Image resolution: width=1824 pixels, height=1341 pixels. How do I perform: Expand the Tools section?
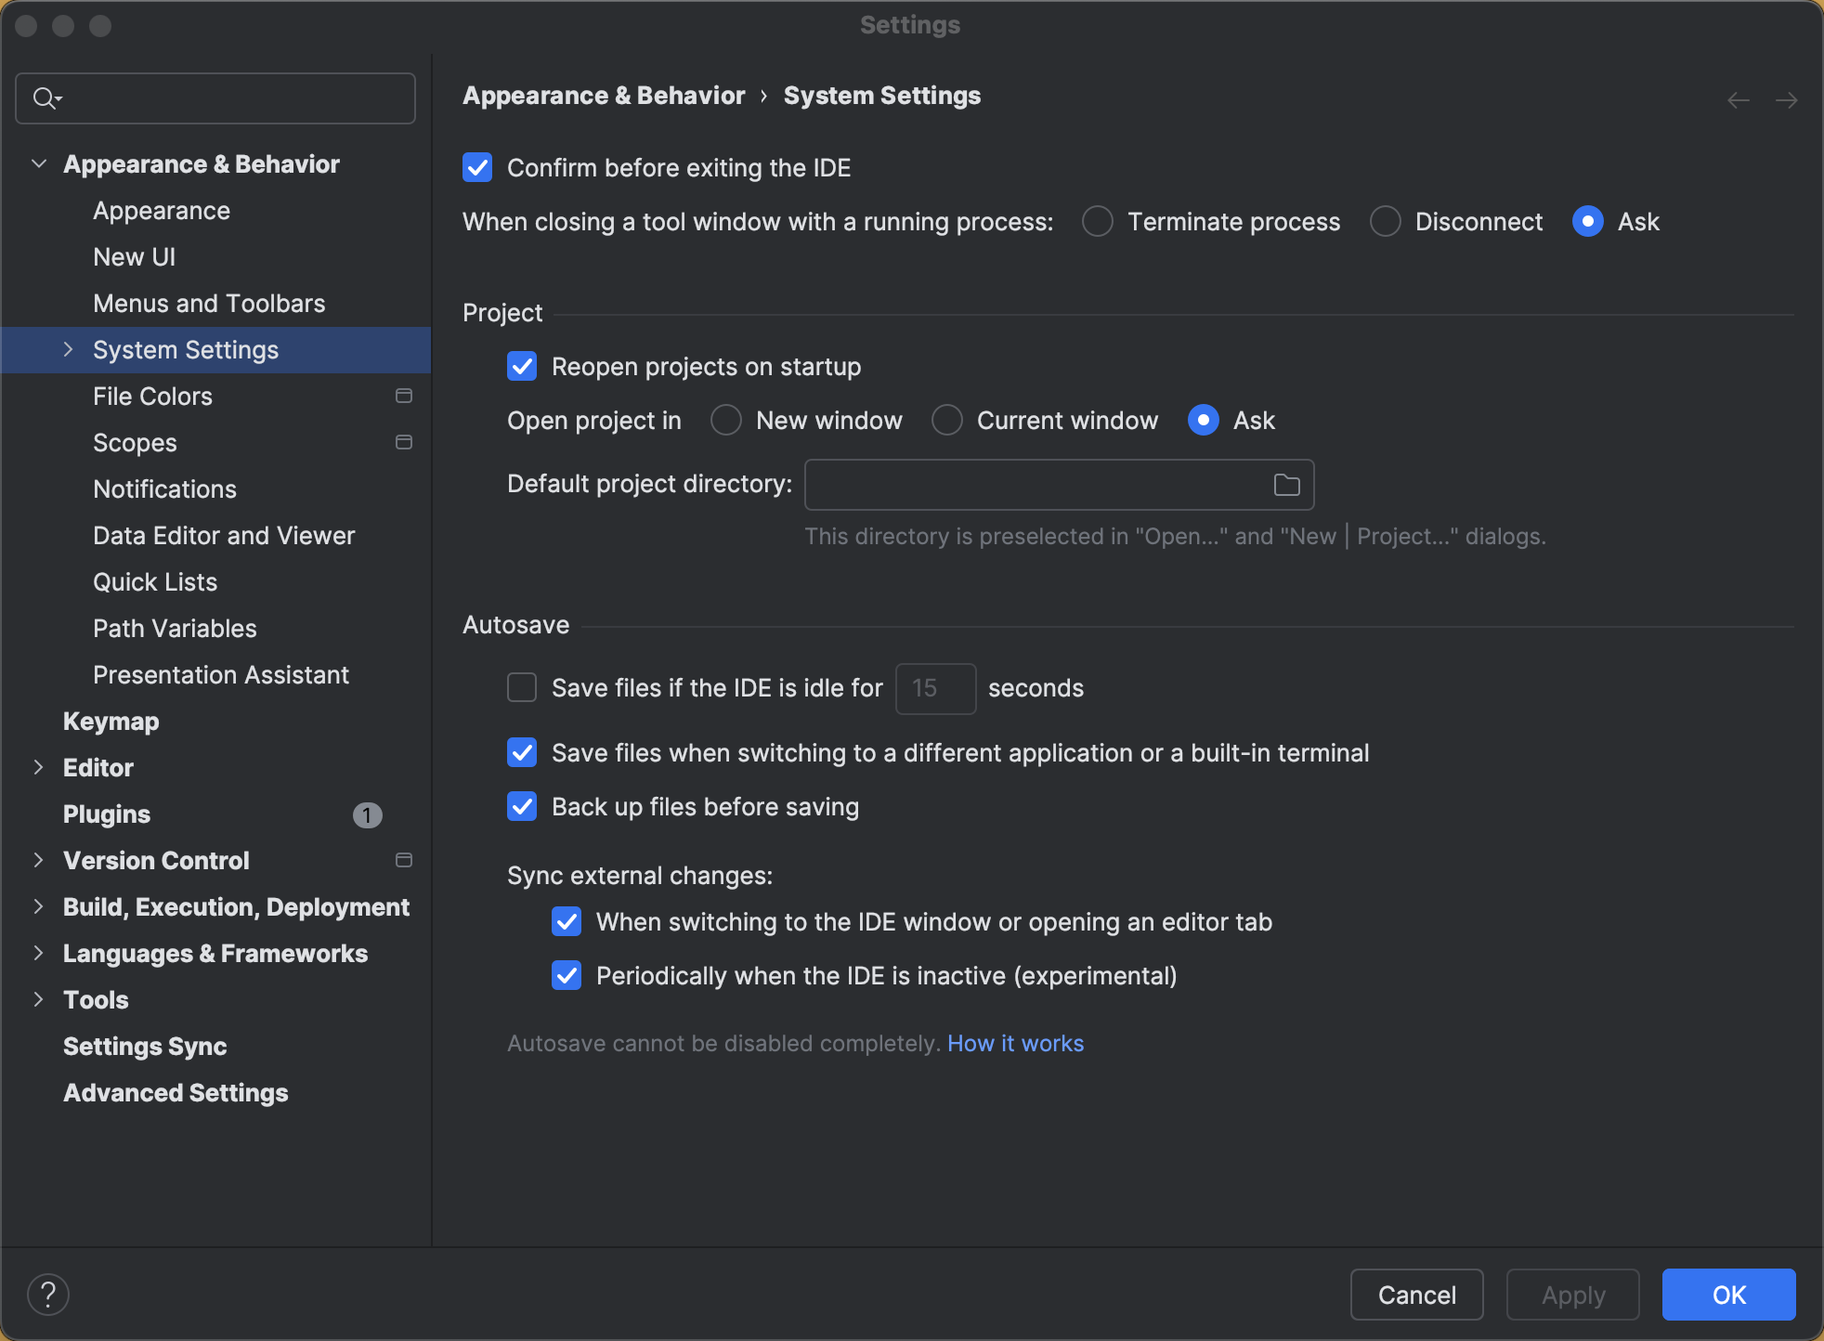click(39, 999)
